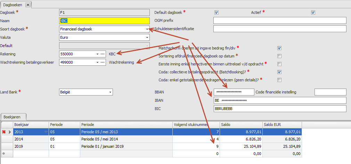The image size is (351, 164).
Task: Close the Dagboeken tab with X
Action: (x=28, y=4)
